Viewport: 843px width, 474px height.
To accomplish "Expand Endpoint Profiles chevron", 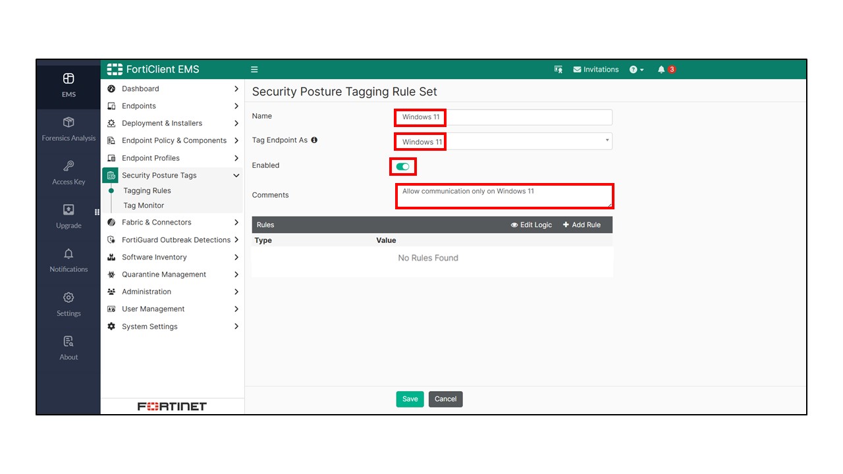I will [x=236, y=158].
